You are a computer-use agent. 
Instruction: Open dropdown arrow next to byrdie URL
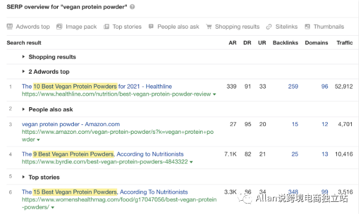click(191, 162)
